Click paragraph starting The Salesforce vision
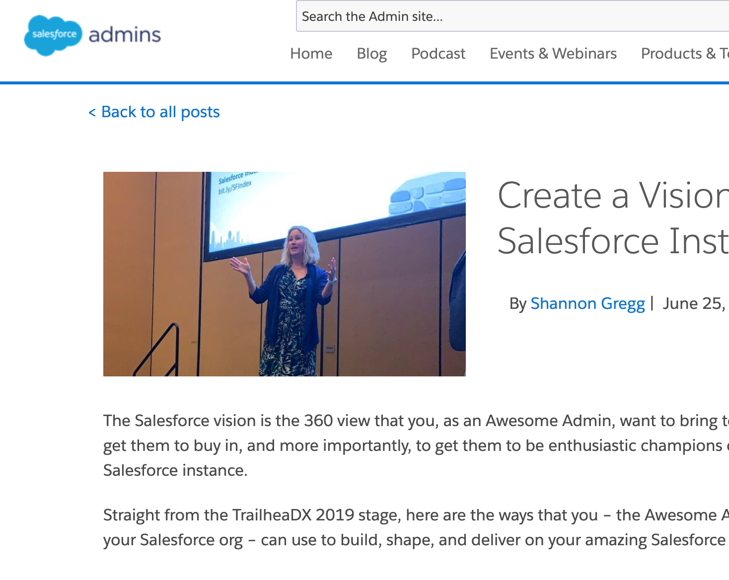This screenshot has width=729, height=580. click(416, 445)
